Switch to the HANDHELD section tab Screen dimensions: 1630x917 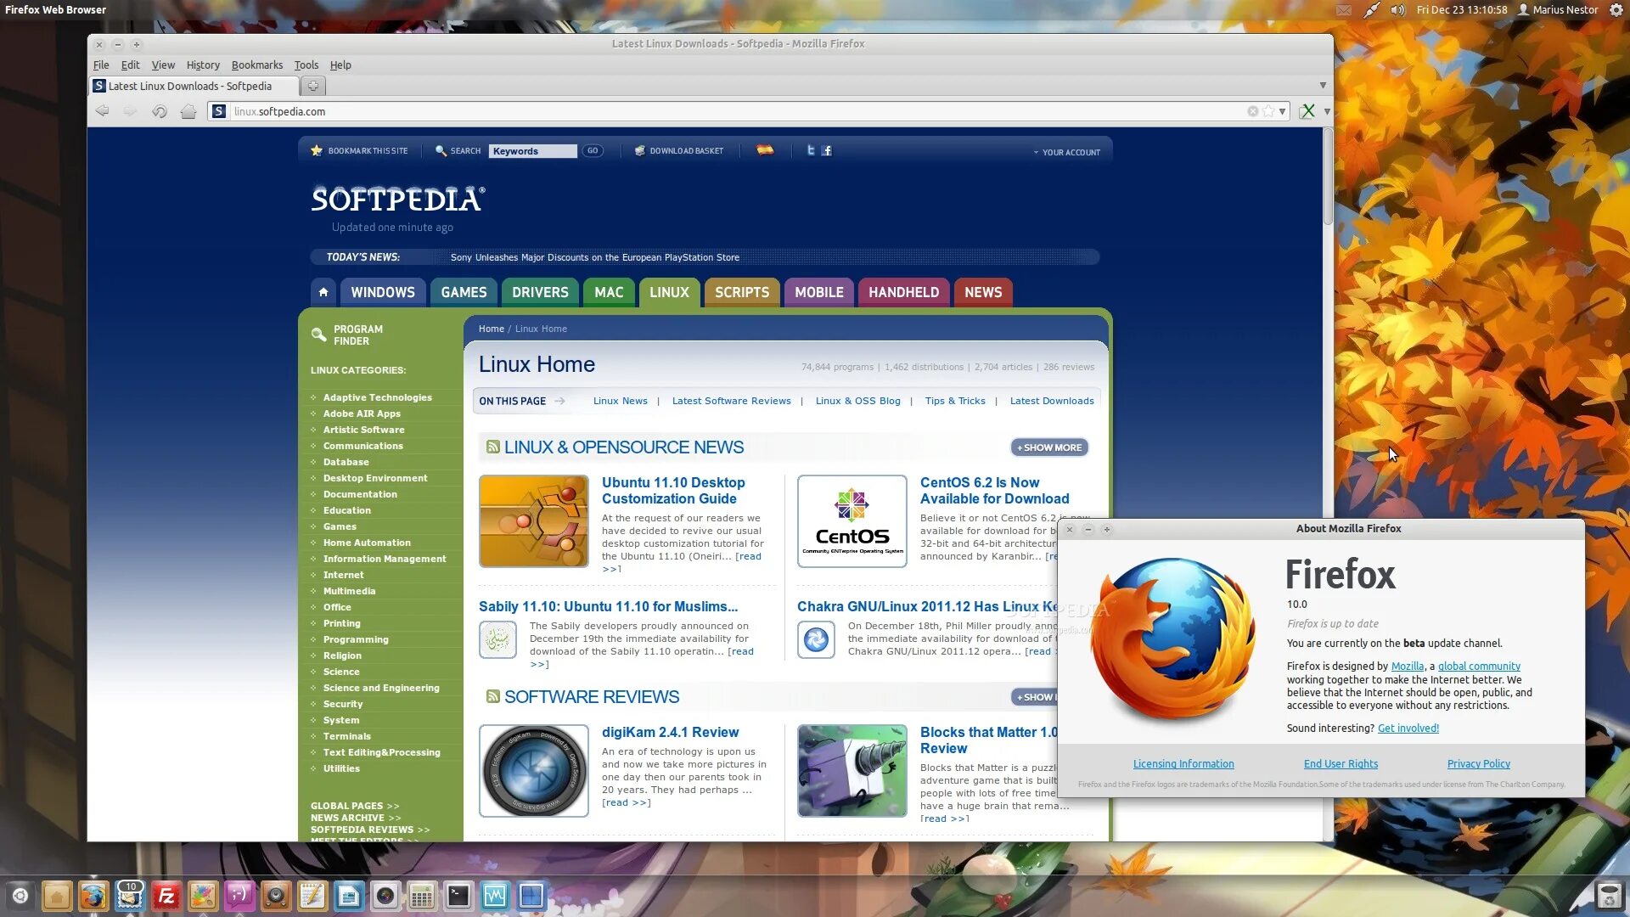903,292
